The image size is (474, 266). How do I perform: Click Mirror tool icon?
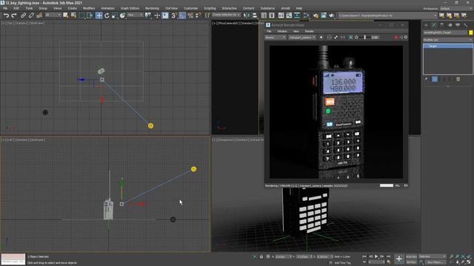tap(247, 16)
